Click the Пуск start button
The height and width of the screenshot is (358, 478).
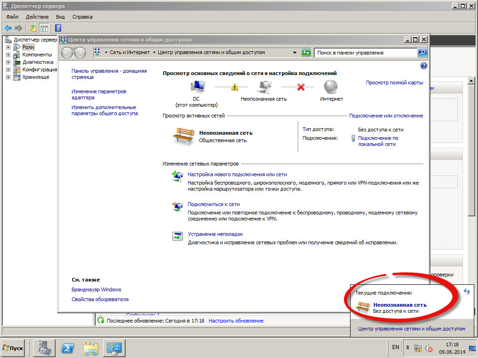[x=13, y=348]
